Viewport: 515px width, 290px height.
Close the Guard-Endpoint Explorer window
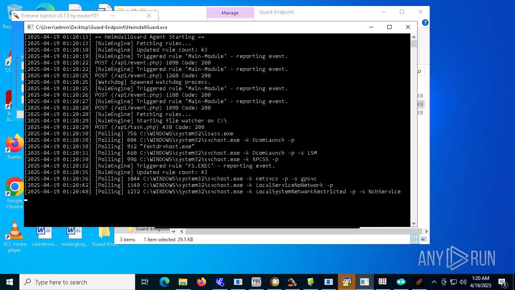click(x=420, y=12)
